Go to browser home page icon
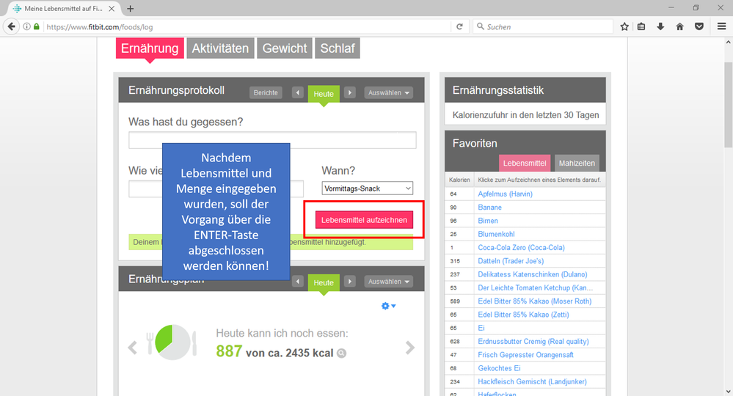This screenshot has height=396, width=733. [679, 26]
